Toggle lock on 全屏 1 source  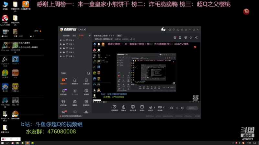(64, 56)
